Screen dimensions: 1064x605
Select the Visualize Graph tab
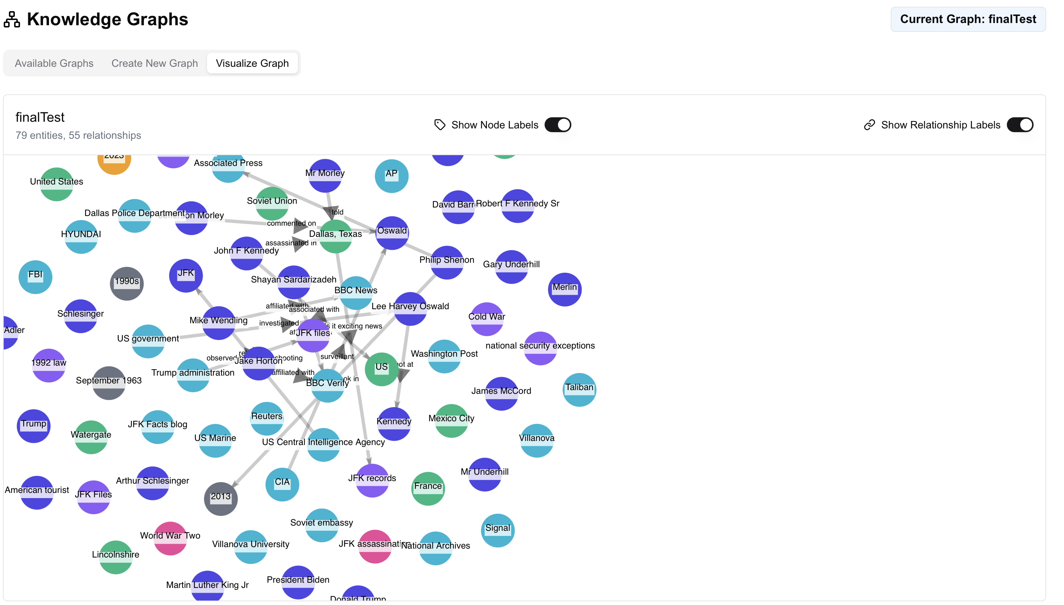pos(252,63)
